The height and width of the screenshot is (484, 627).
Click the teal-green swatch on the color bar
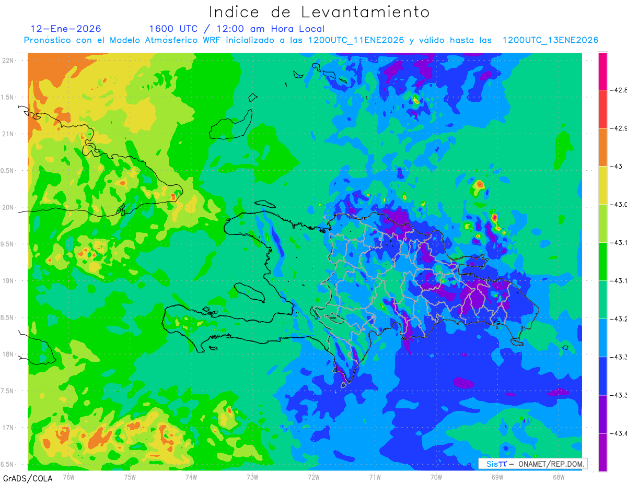click(x=602, y=299)
